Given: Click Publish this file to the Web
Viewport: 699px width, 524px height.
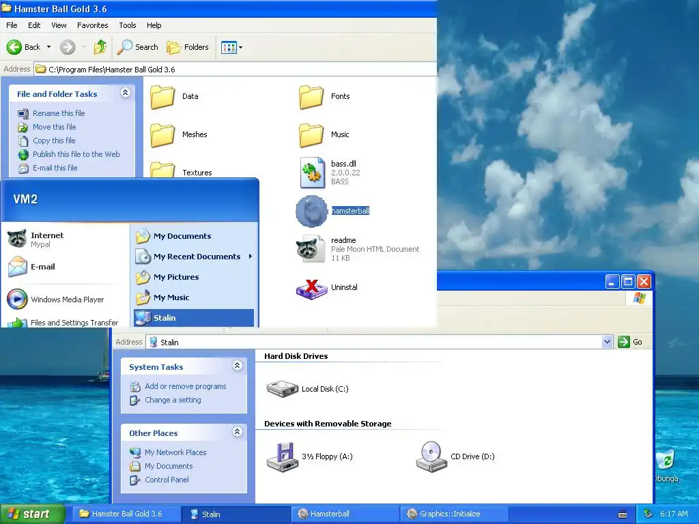Looking at the screenshot, I should point(76,154).
